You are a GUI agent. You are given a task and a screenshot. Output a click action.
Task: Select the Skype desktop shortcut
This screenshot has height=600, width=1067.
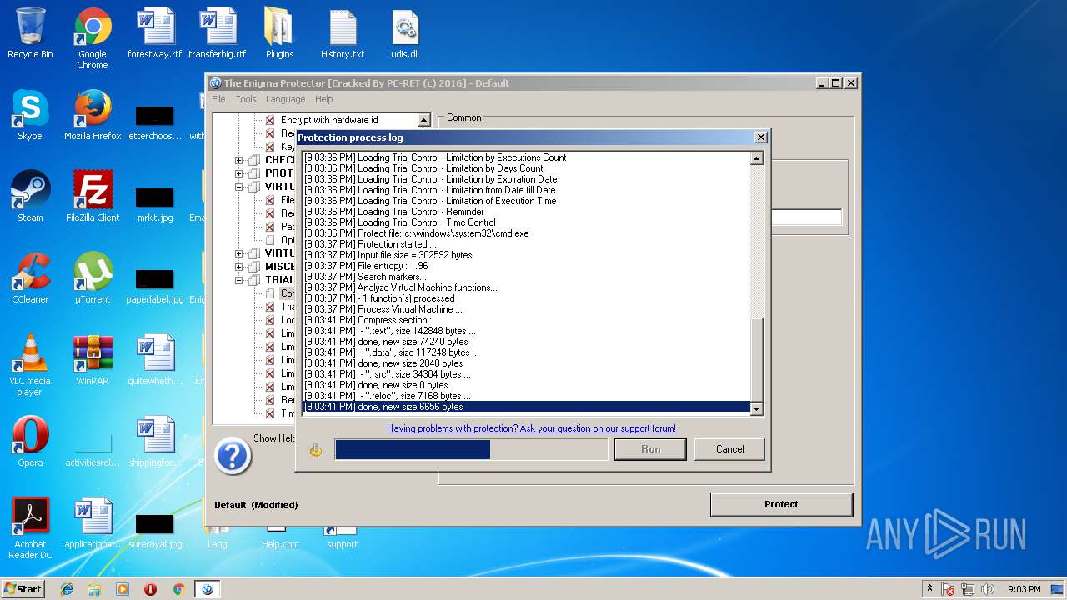tap(30, 115)
